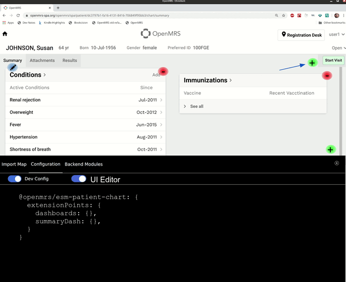Screen dimensions: 346x282
Task: Open the browser zoom indicator
Action: tap(276, 16)
